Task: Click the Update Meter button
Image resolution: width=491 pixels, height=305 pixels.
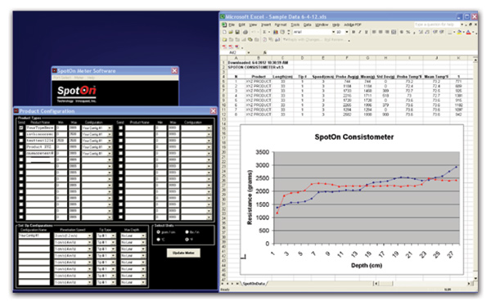Action: tap(183, 253)
